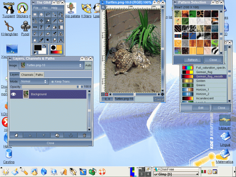This screenshot has width=236, height=177.
Task: Click the black foreground color swatch
Action: (37, 48)
